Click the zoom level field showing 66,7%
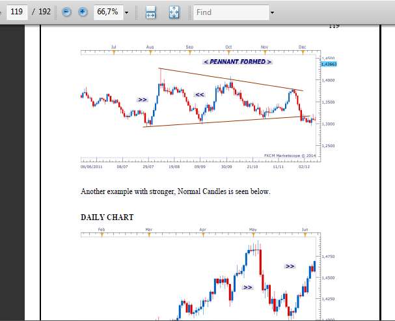The height and width of the screenshot is (321, 395). pyautogui.click(x=108, y=12)
